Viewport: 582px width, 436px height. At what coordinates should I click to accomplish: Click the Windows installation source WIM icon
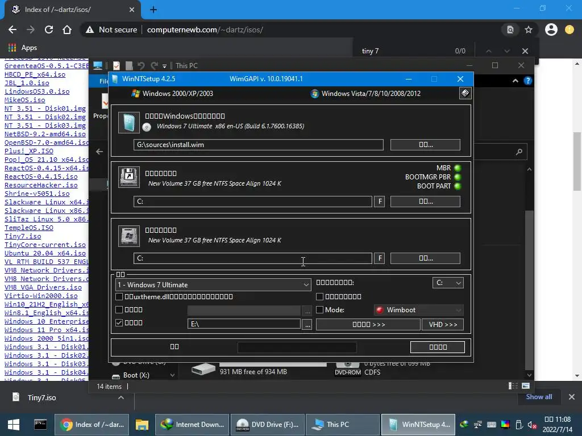(x=129, y=123)
